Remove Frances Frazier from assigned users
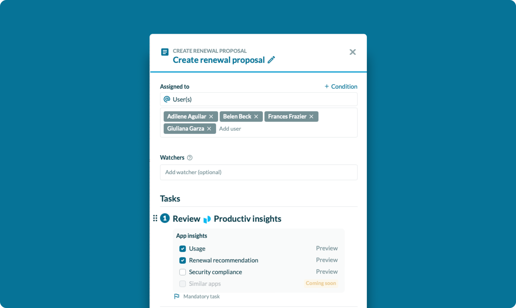This screenshot has height=308, width=516. coord(312,116)
